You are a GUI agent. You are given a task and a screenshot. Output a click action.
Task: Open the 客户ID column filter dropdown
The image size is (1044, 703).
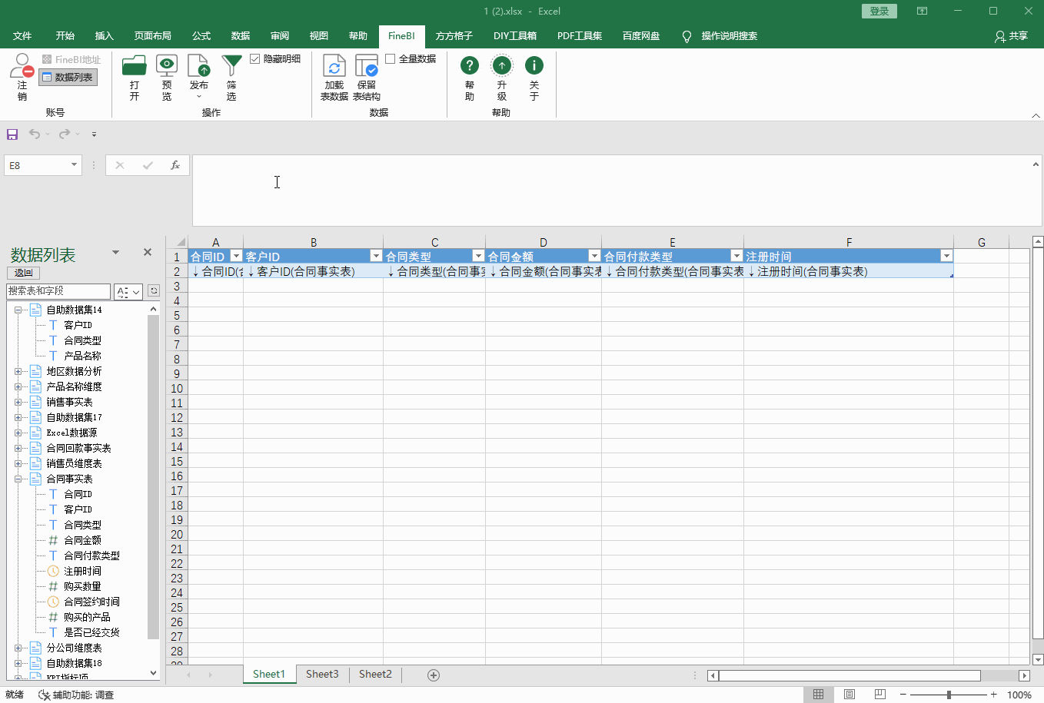tap(376, 256)
